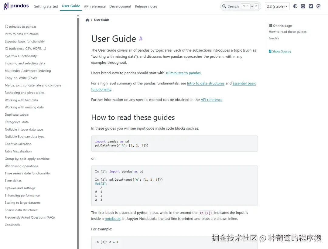Click the 'On this page' list icon

pyautogui.click(x=271, y=26)
